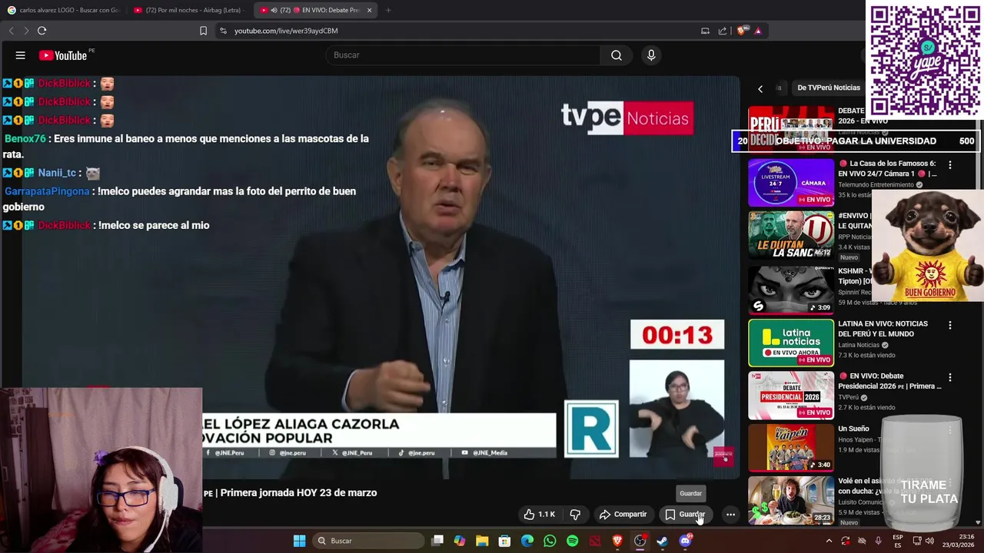Like the video with the 1.1 K thumbs-up

(x=539, y=514)
